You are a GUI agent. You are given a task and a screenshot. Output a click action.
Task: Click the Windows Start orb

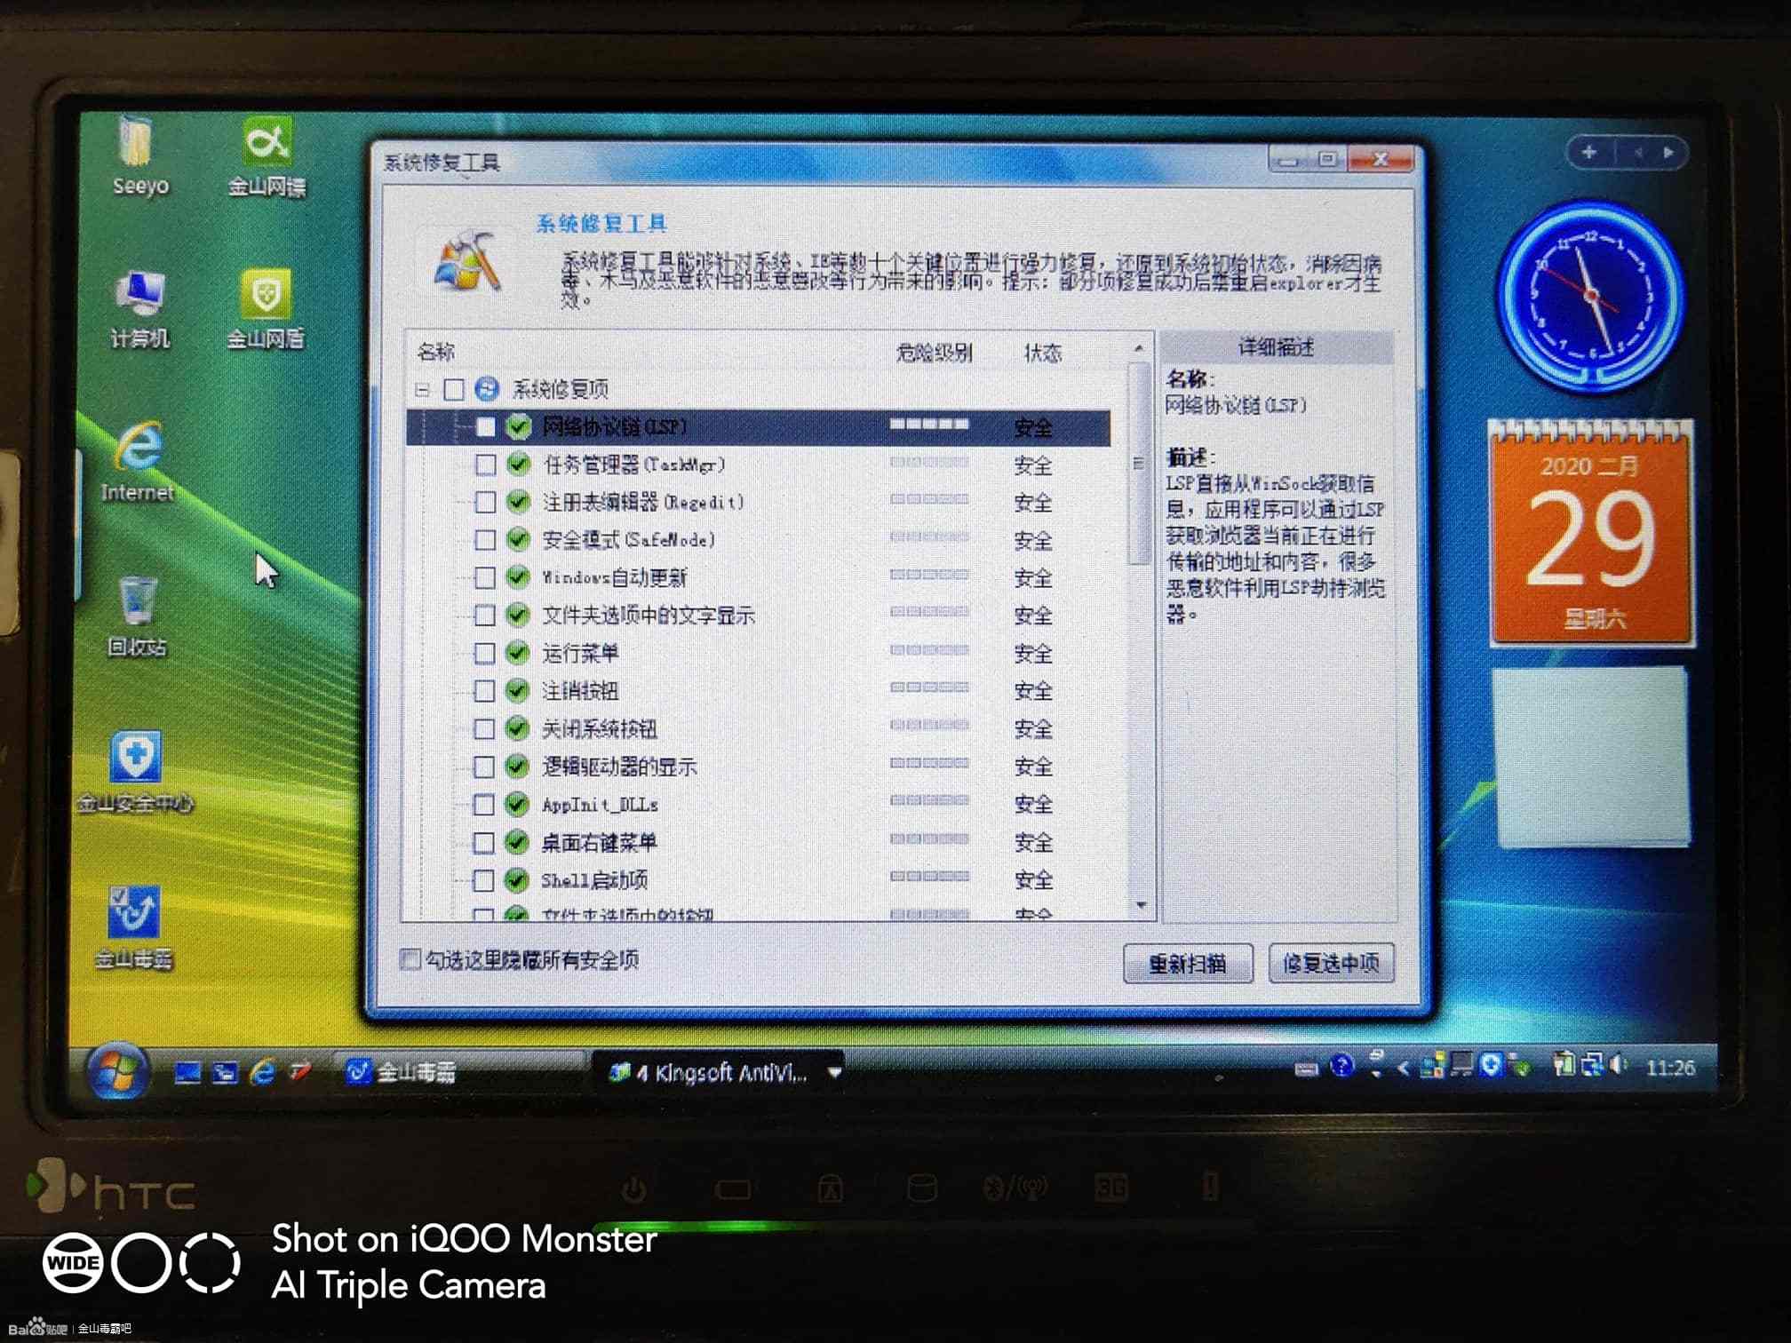pos(116,1070)
